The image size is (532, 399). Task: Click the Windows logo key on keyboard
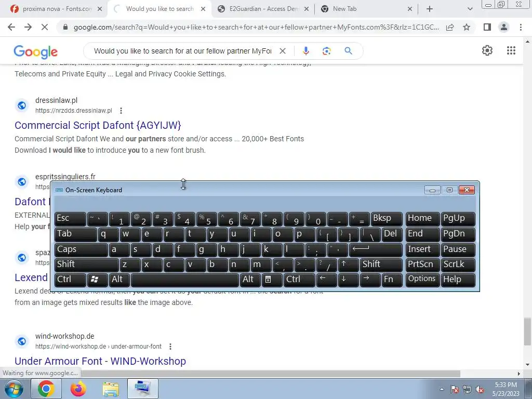point(97,280)
